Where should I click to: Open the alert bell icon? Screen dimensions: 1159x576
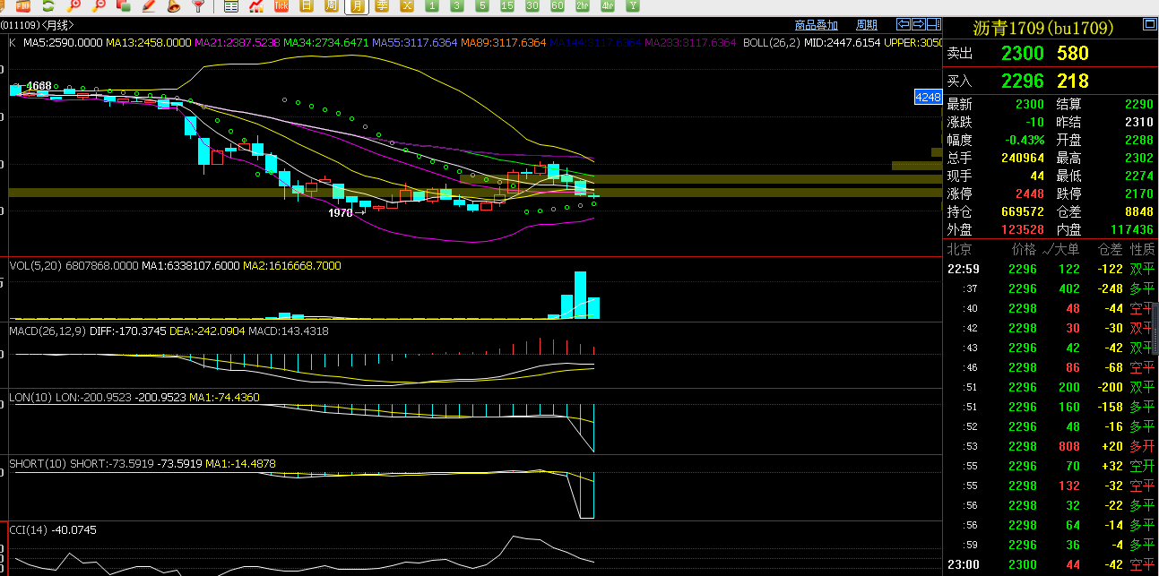173,5
